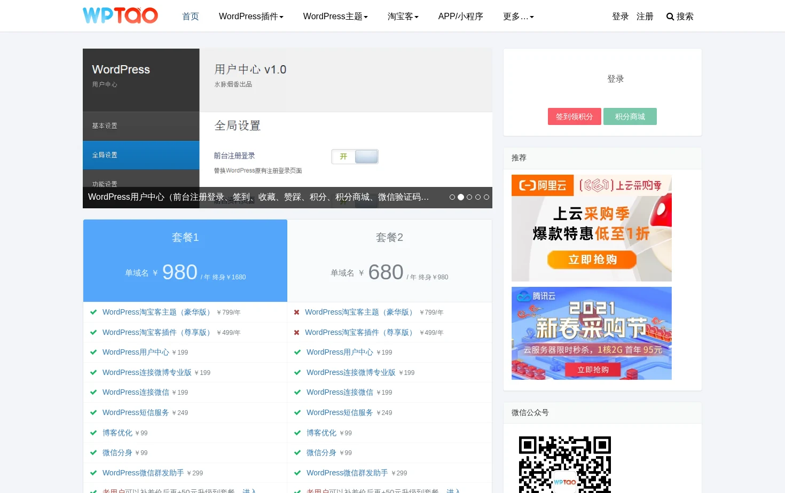
Task: Open the APP/小程序 menu item
Action: tap(460, 16)
